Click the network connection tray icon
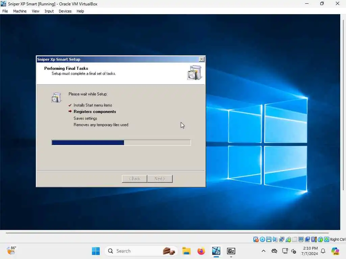This screenshot has height=259, width=346. point(285,251)
